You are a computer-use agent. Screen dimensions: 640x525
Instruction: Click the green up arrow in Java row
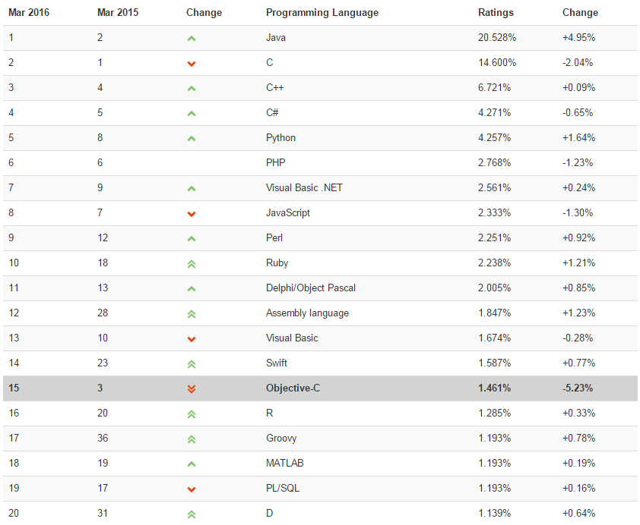(x=192, y=38)
